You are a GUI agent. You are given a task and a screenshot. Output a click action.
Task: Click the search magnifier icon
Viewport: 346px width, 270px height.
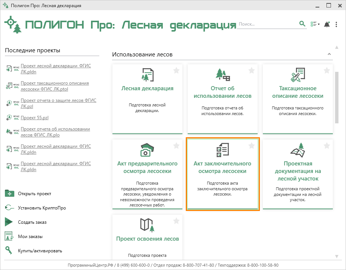tap(302, 24)
